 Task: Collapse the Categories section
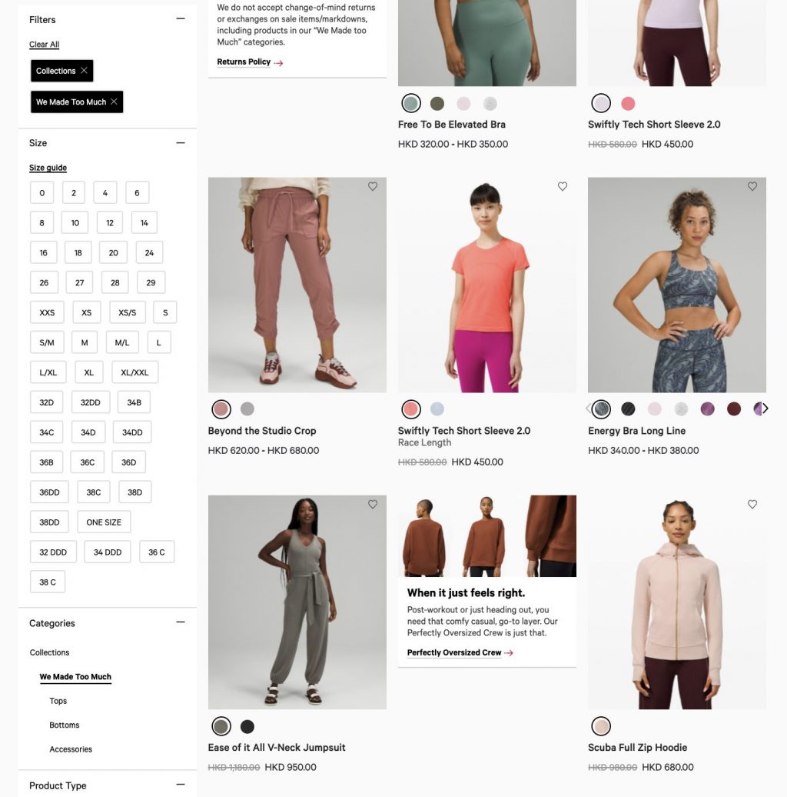click(181, 622)
